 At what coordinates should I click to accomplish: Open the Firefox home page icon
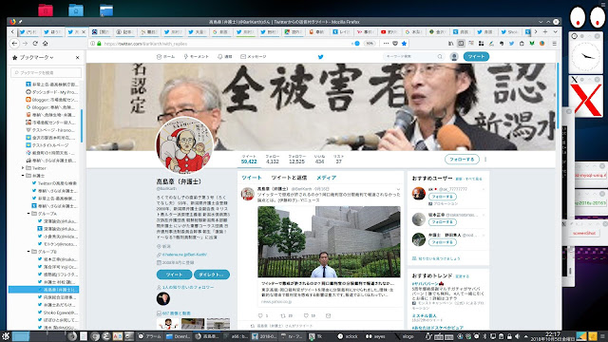(x=45, y=44)
